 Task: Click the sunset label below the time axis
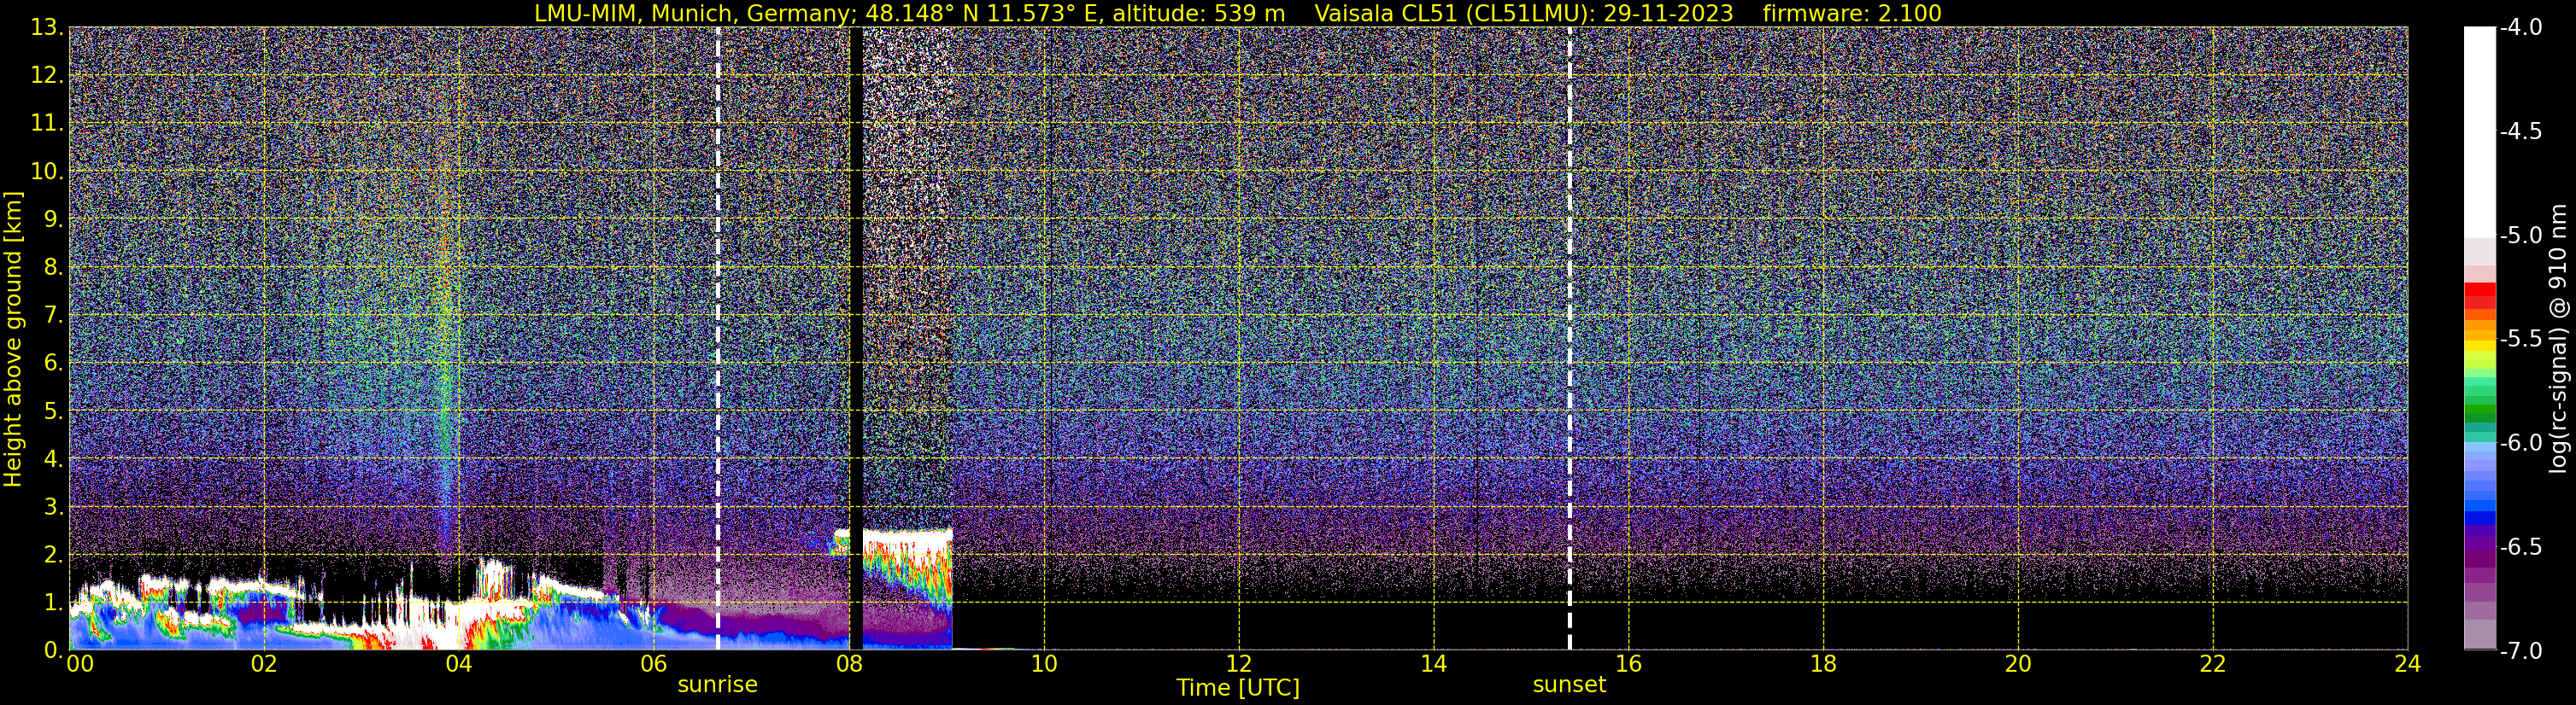tap(1569, 685)
